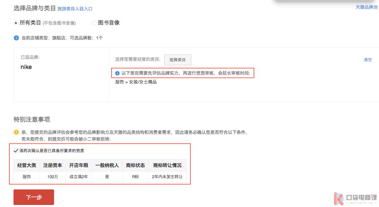Screen dimensions: 379x207
Task: Click the blue info icon beside 当前店铺类型
Action: point(16,38)
